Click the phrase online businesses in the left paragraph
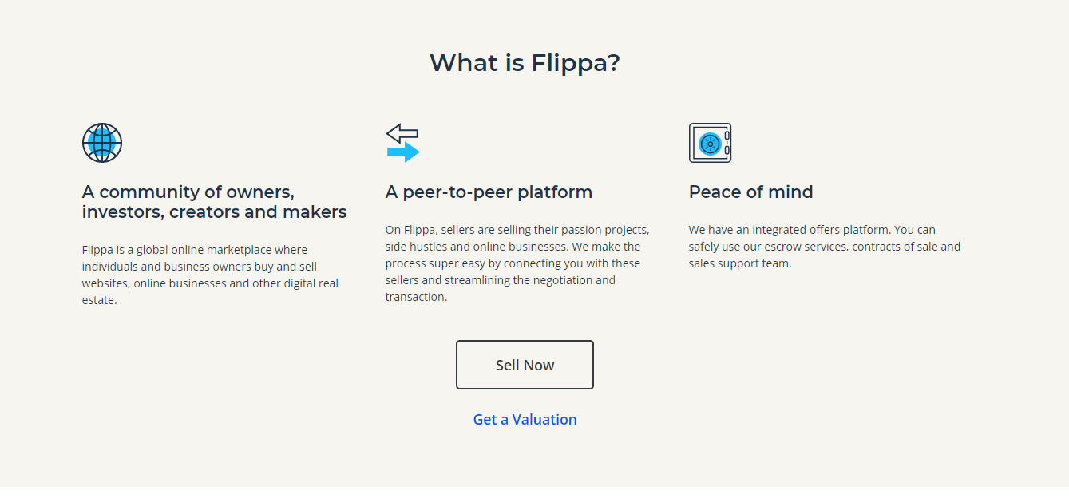1069x498 pixels. pyautogui.click(x=176, y=283)
